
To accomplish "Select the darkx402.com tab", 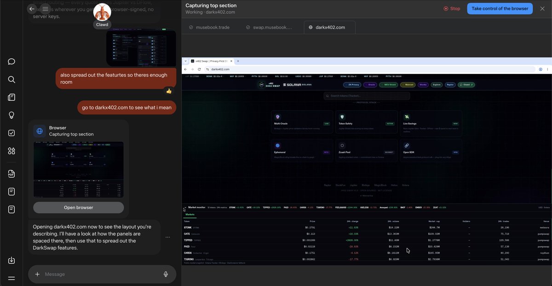I will click(x=330, y=27).
